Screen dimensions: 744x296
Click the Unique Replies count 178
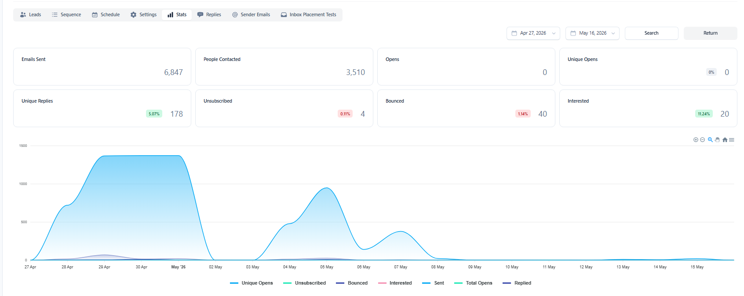177,114
